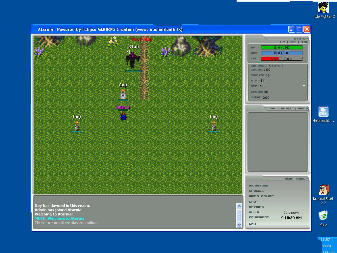Image resolution: width=337 pixels, height=253 pixels.
Task: Open Little Fighter 2 desktop icon
Action: pyautogui.click(x=324, y=8)
